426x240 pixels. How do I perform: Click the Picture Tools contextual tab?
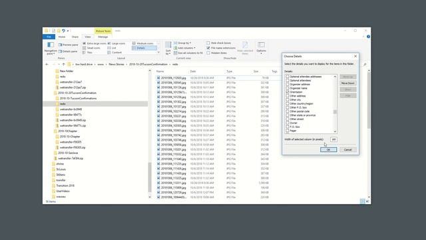[x=103, y=31]
